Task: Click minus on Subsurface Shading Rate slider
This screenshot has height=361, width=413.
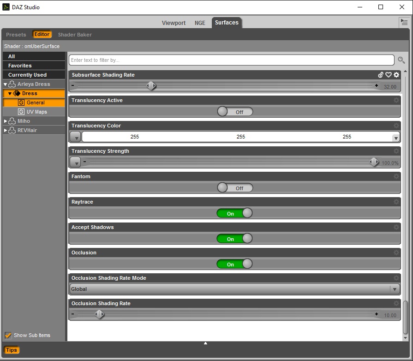Action: click(73, 85)
